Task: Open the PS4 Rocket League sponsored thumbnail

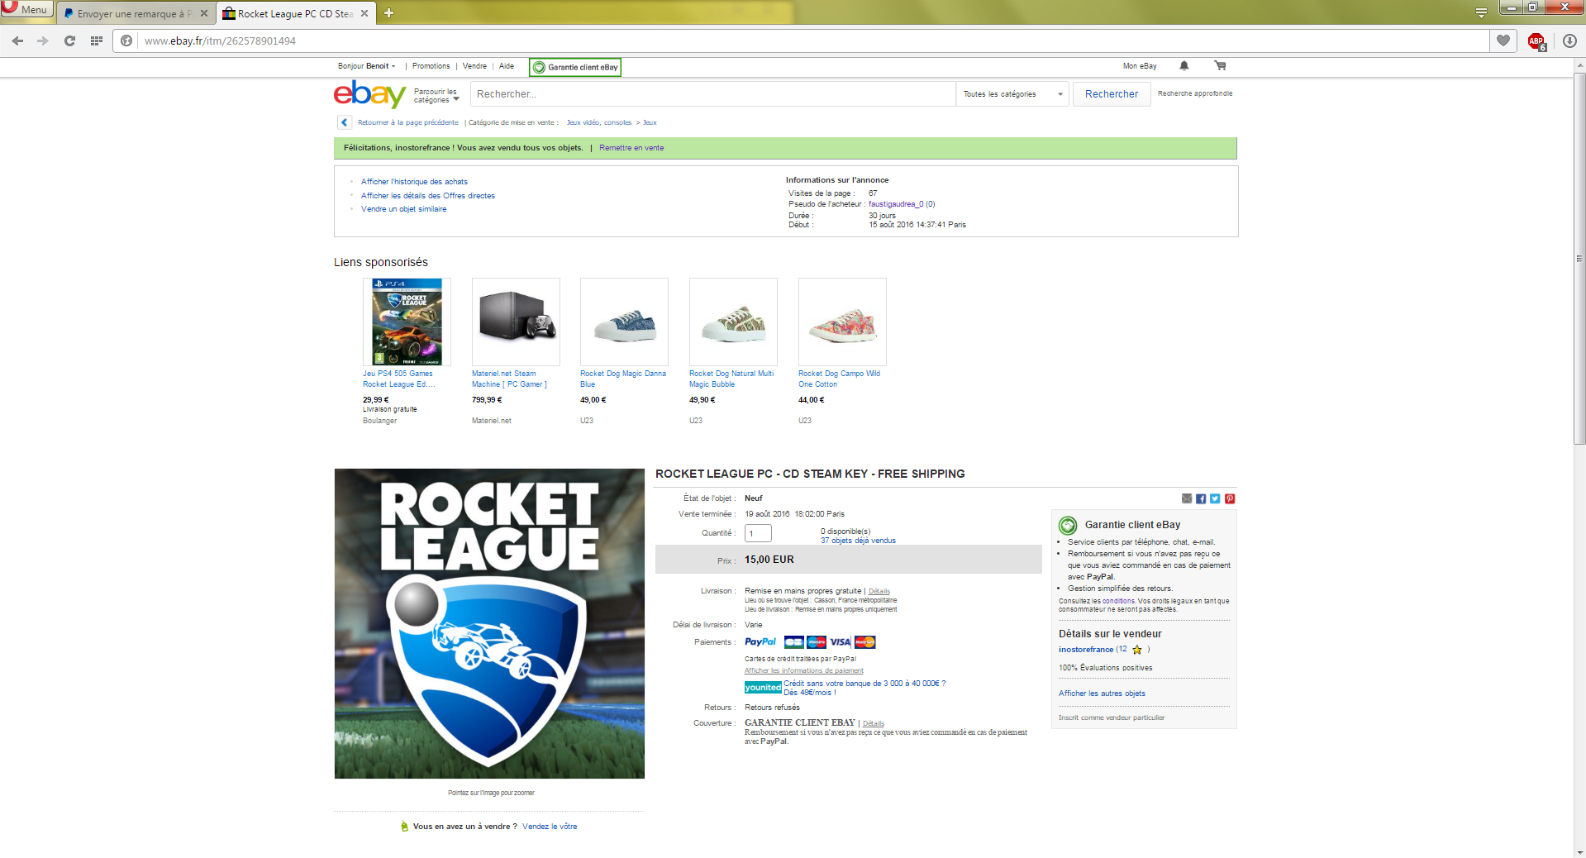Action: (407, 322)
